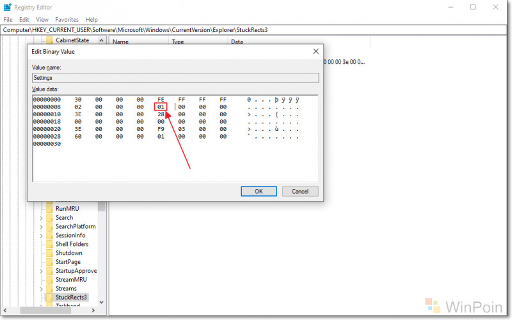Select the SessionInfo folder icon
This screenshot has width=512, height=320.
click(x=50, y=235)
